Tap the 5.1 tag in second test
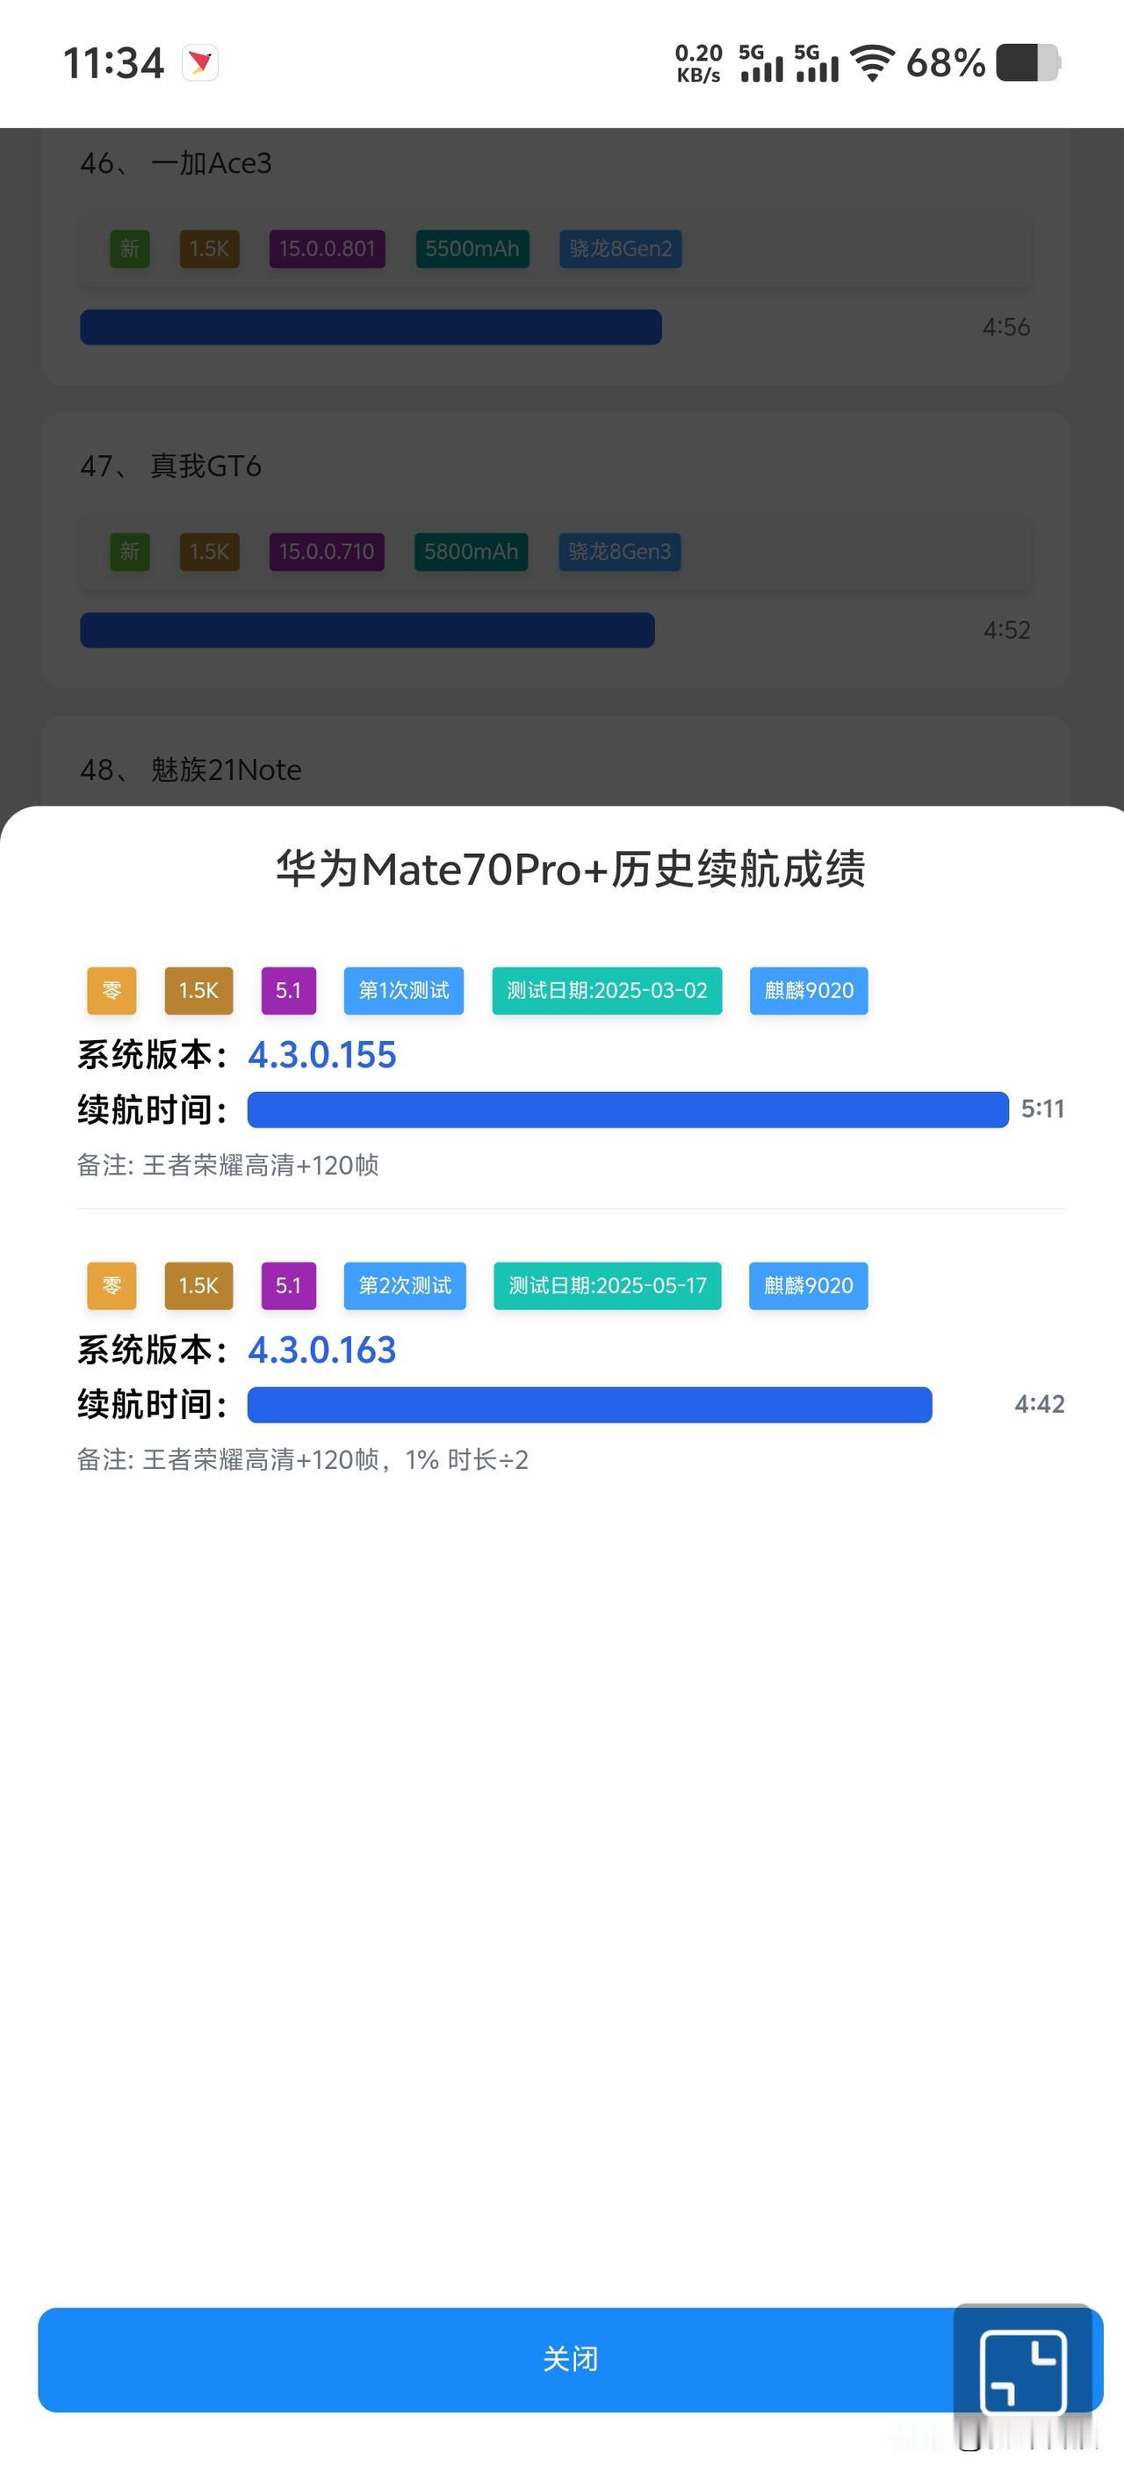 (289, 1285)
